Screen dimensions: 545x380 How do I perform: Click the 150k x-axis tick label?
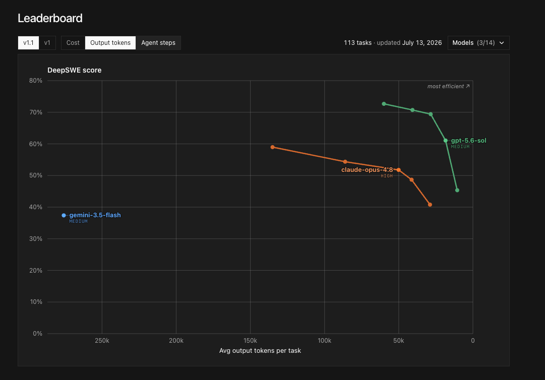[250, 340]
